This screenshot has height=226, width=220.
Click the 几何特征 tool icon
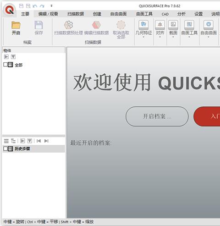pyautogui.click(x=143, y=25)
